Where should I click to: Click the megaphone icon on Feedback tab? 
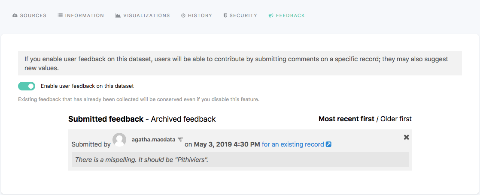[x=271, y=15]
